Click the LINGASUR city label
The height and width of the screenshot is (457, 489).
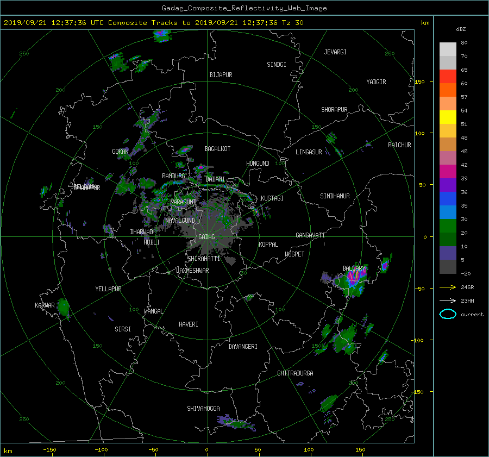click(309, 152)
